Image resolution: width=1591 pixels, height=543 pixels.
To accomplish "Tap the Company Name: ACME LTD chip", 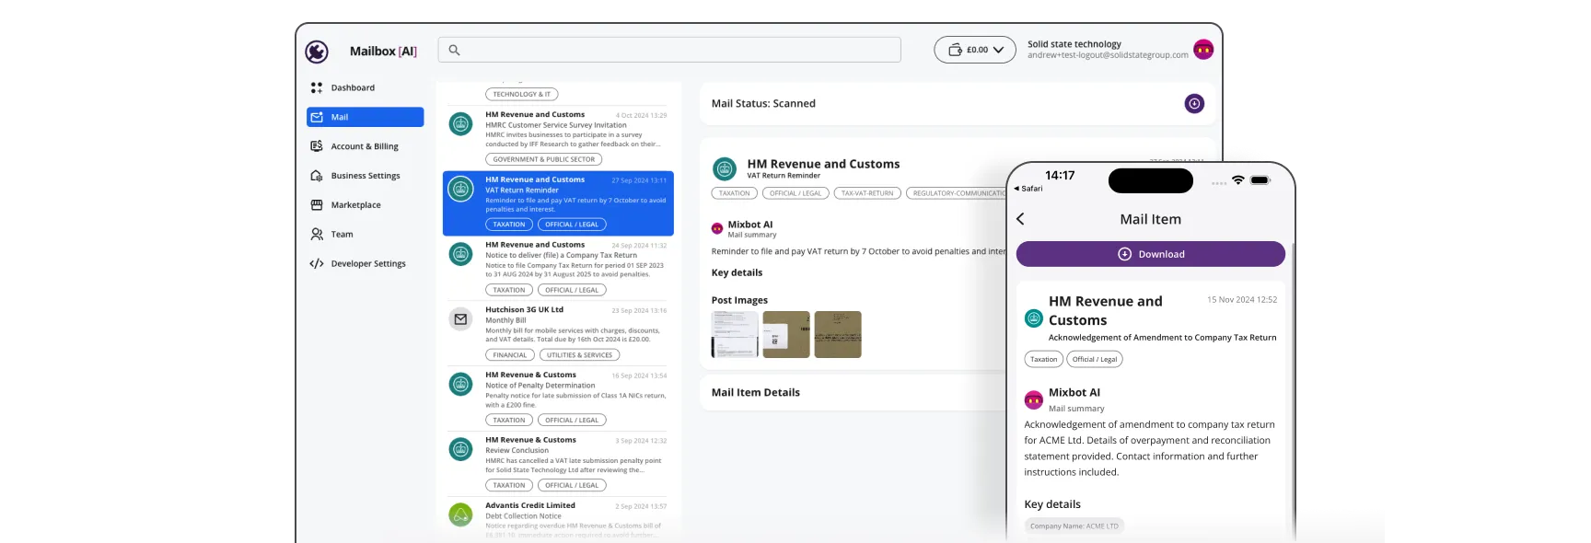I will [x=1074, y=526].
